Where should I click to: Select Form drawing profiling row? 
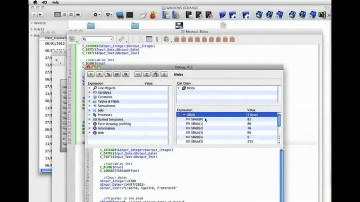coord(128,123)
